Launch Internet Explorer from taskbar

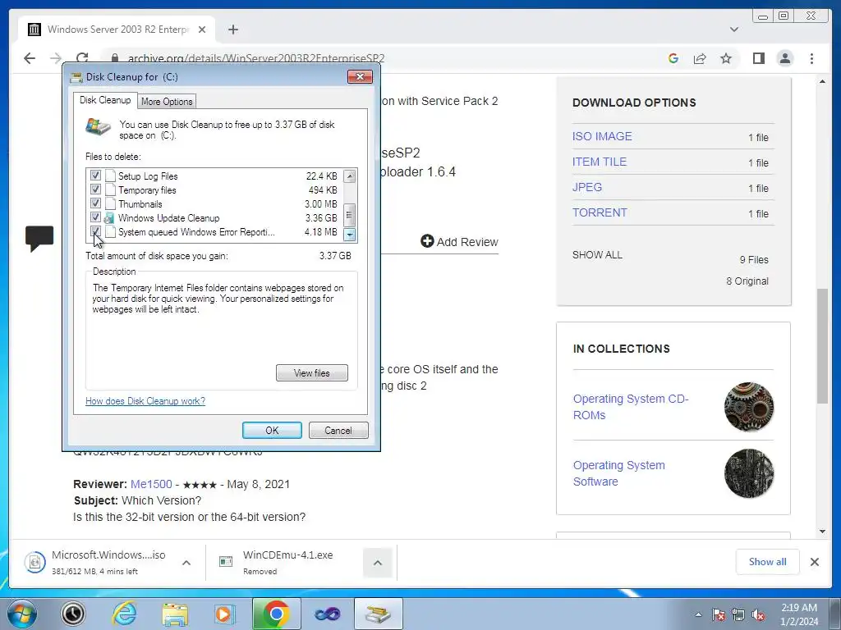[125, 614]
